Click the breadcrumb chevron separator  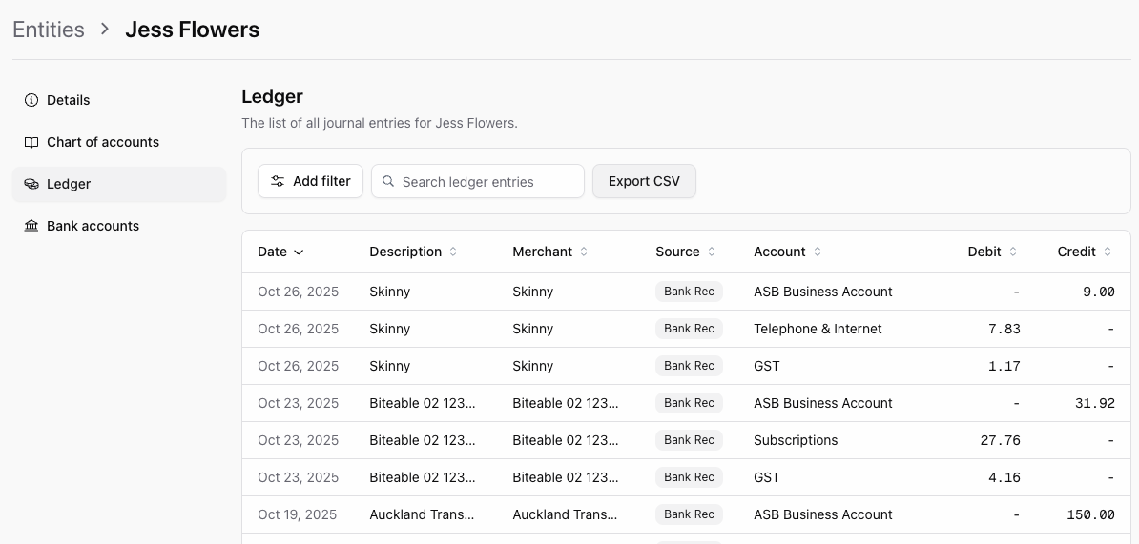click(105, 30)
